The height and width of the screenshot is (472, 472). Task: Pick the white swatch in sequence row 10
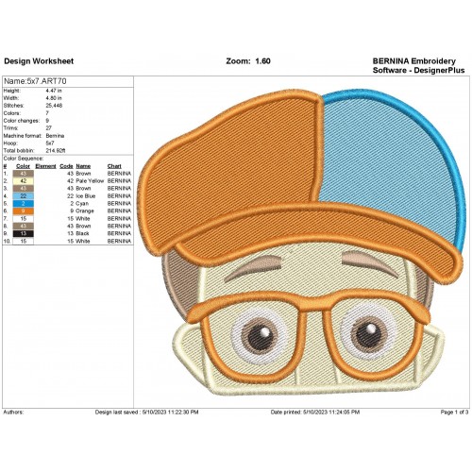coord(24,242)
